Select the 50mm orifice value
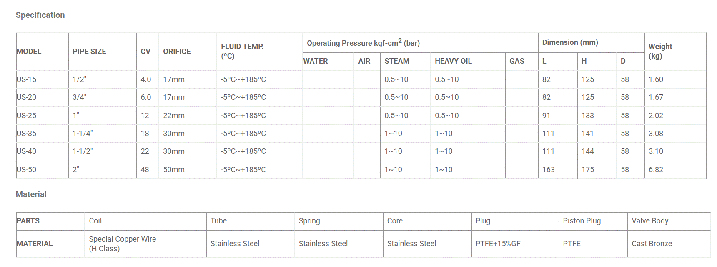 [x=173, y=170]
